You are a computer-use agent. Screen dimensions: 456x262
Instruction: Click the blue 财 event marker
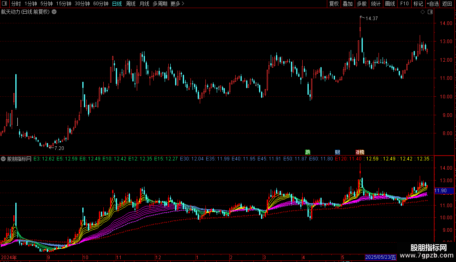(x=337, y=152)
